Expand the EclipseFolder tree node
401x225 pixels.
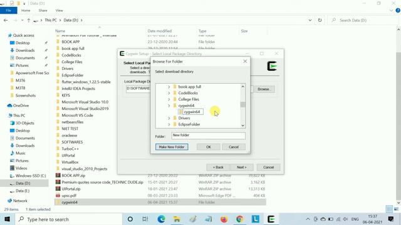click(169, 124)
